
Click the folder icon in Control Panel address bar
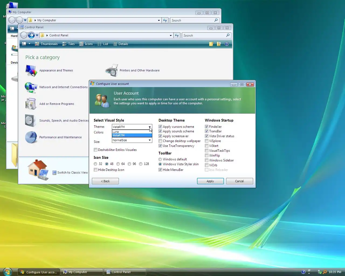point(42,35)
